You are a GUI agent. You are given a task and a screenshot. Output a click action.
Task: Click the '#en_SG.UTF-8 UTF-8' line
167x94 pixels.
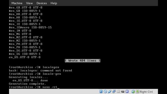tap(26, 50)
